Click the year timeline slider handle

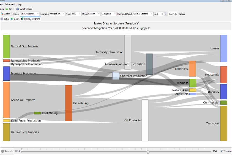148,152
